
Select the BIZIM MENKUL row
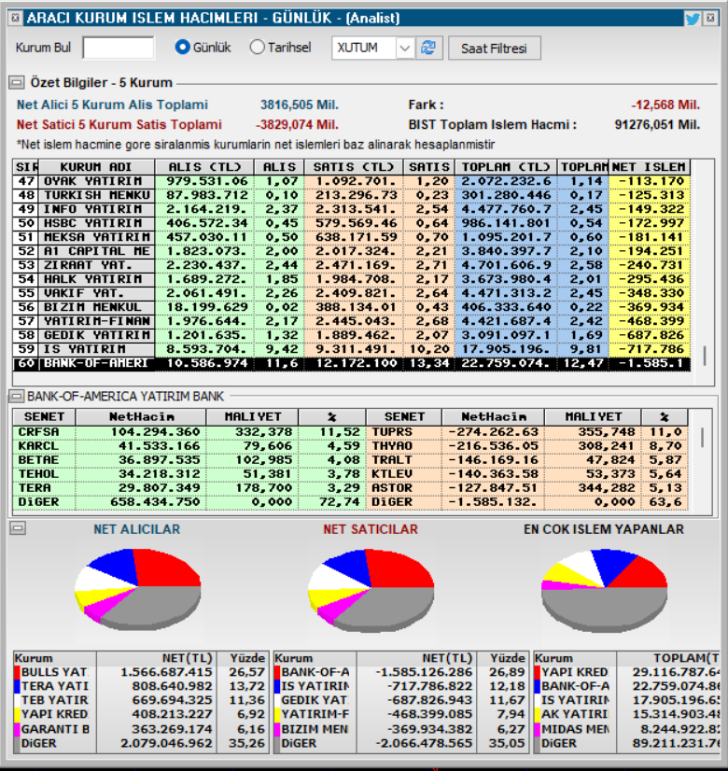352,307
